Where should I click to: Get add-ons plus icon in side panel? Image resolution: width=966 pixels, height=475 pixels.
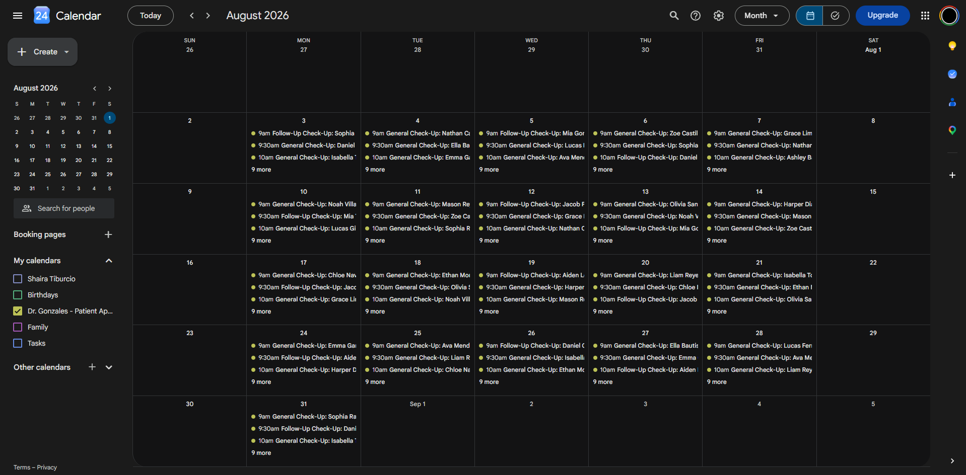tap(952, 175)
